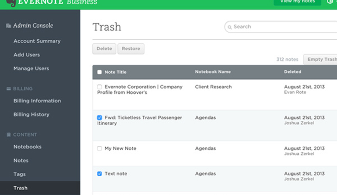
Task: Click the Billing section card icon
Action: coord(8,89)
